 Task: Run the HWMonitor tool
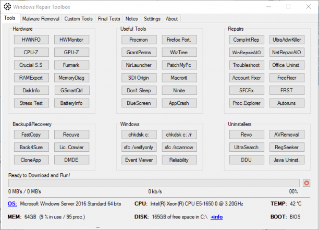pos(71,40)
